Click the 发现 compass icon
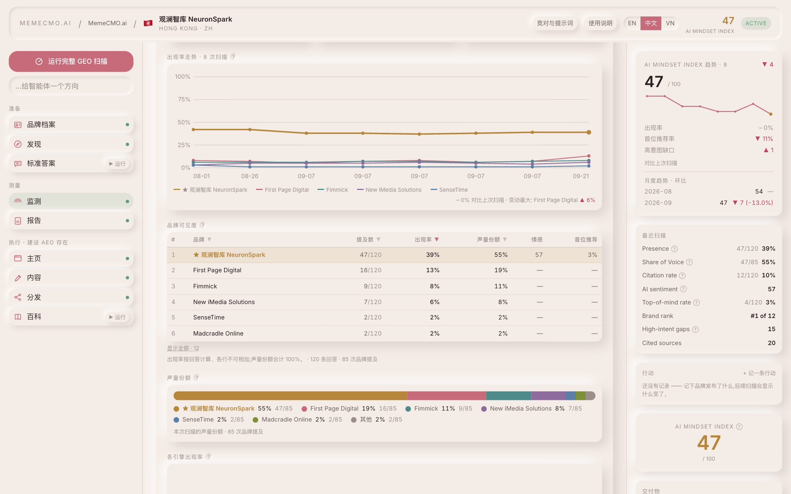Image resolution: width=791 pixels, height=494 pixels. [x=18, y=144]
